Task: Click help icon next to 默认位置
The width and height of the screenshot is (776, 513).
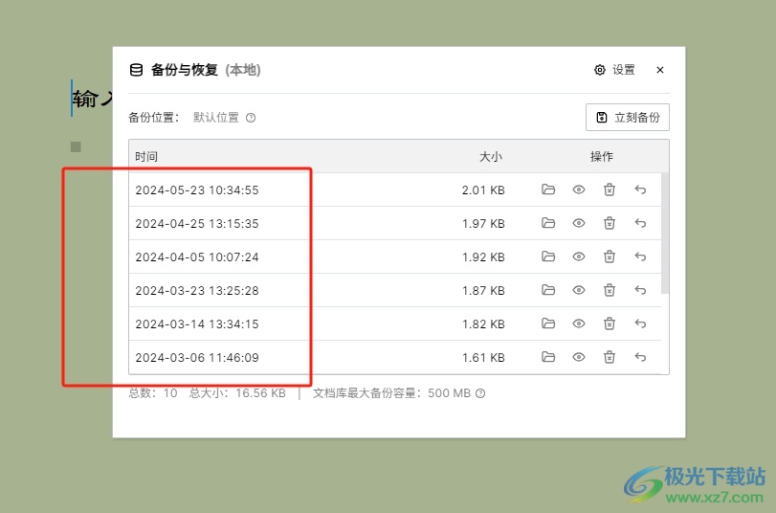Action: [251, 118]
